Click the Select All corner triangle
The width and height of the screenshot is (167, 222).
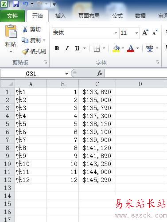coord(8,83)
